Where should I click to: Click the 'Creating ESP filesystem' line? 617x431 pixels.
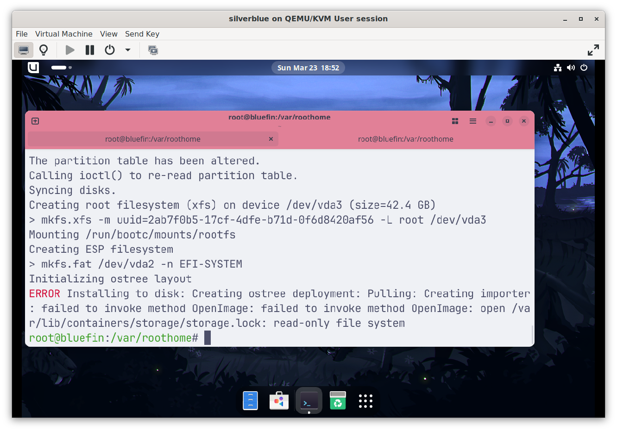pos(101,249)
